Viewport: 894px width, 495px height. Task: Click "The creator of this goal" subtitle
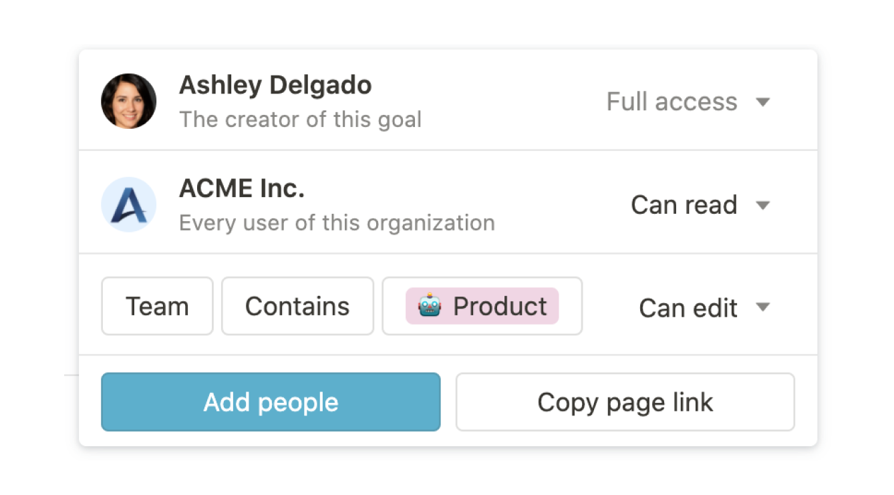coord(300,120)
